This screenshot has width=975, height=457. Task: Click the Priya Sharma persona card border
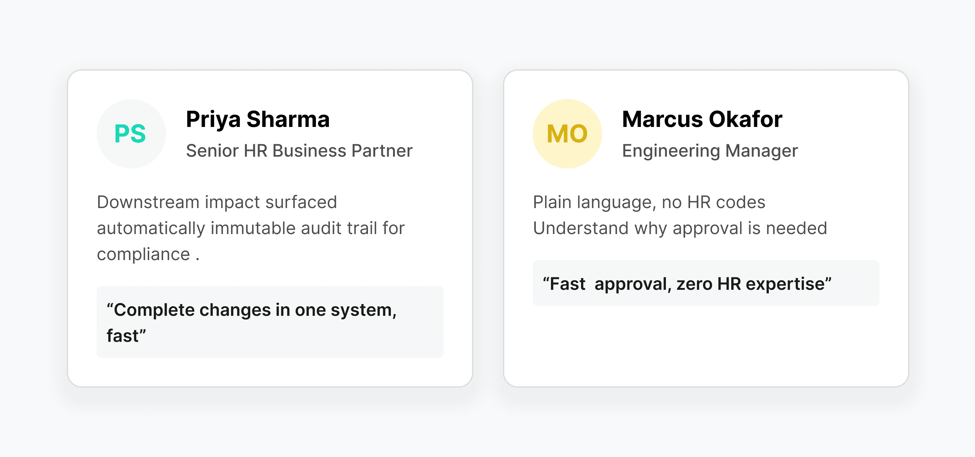270,70
